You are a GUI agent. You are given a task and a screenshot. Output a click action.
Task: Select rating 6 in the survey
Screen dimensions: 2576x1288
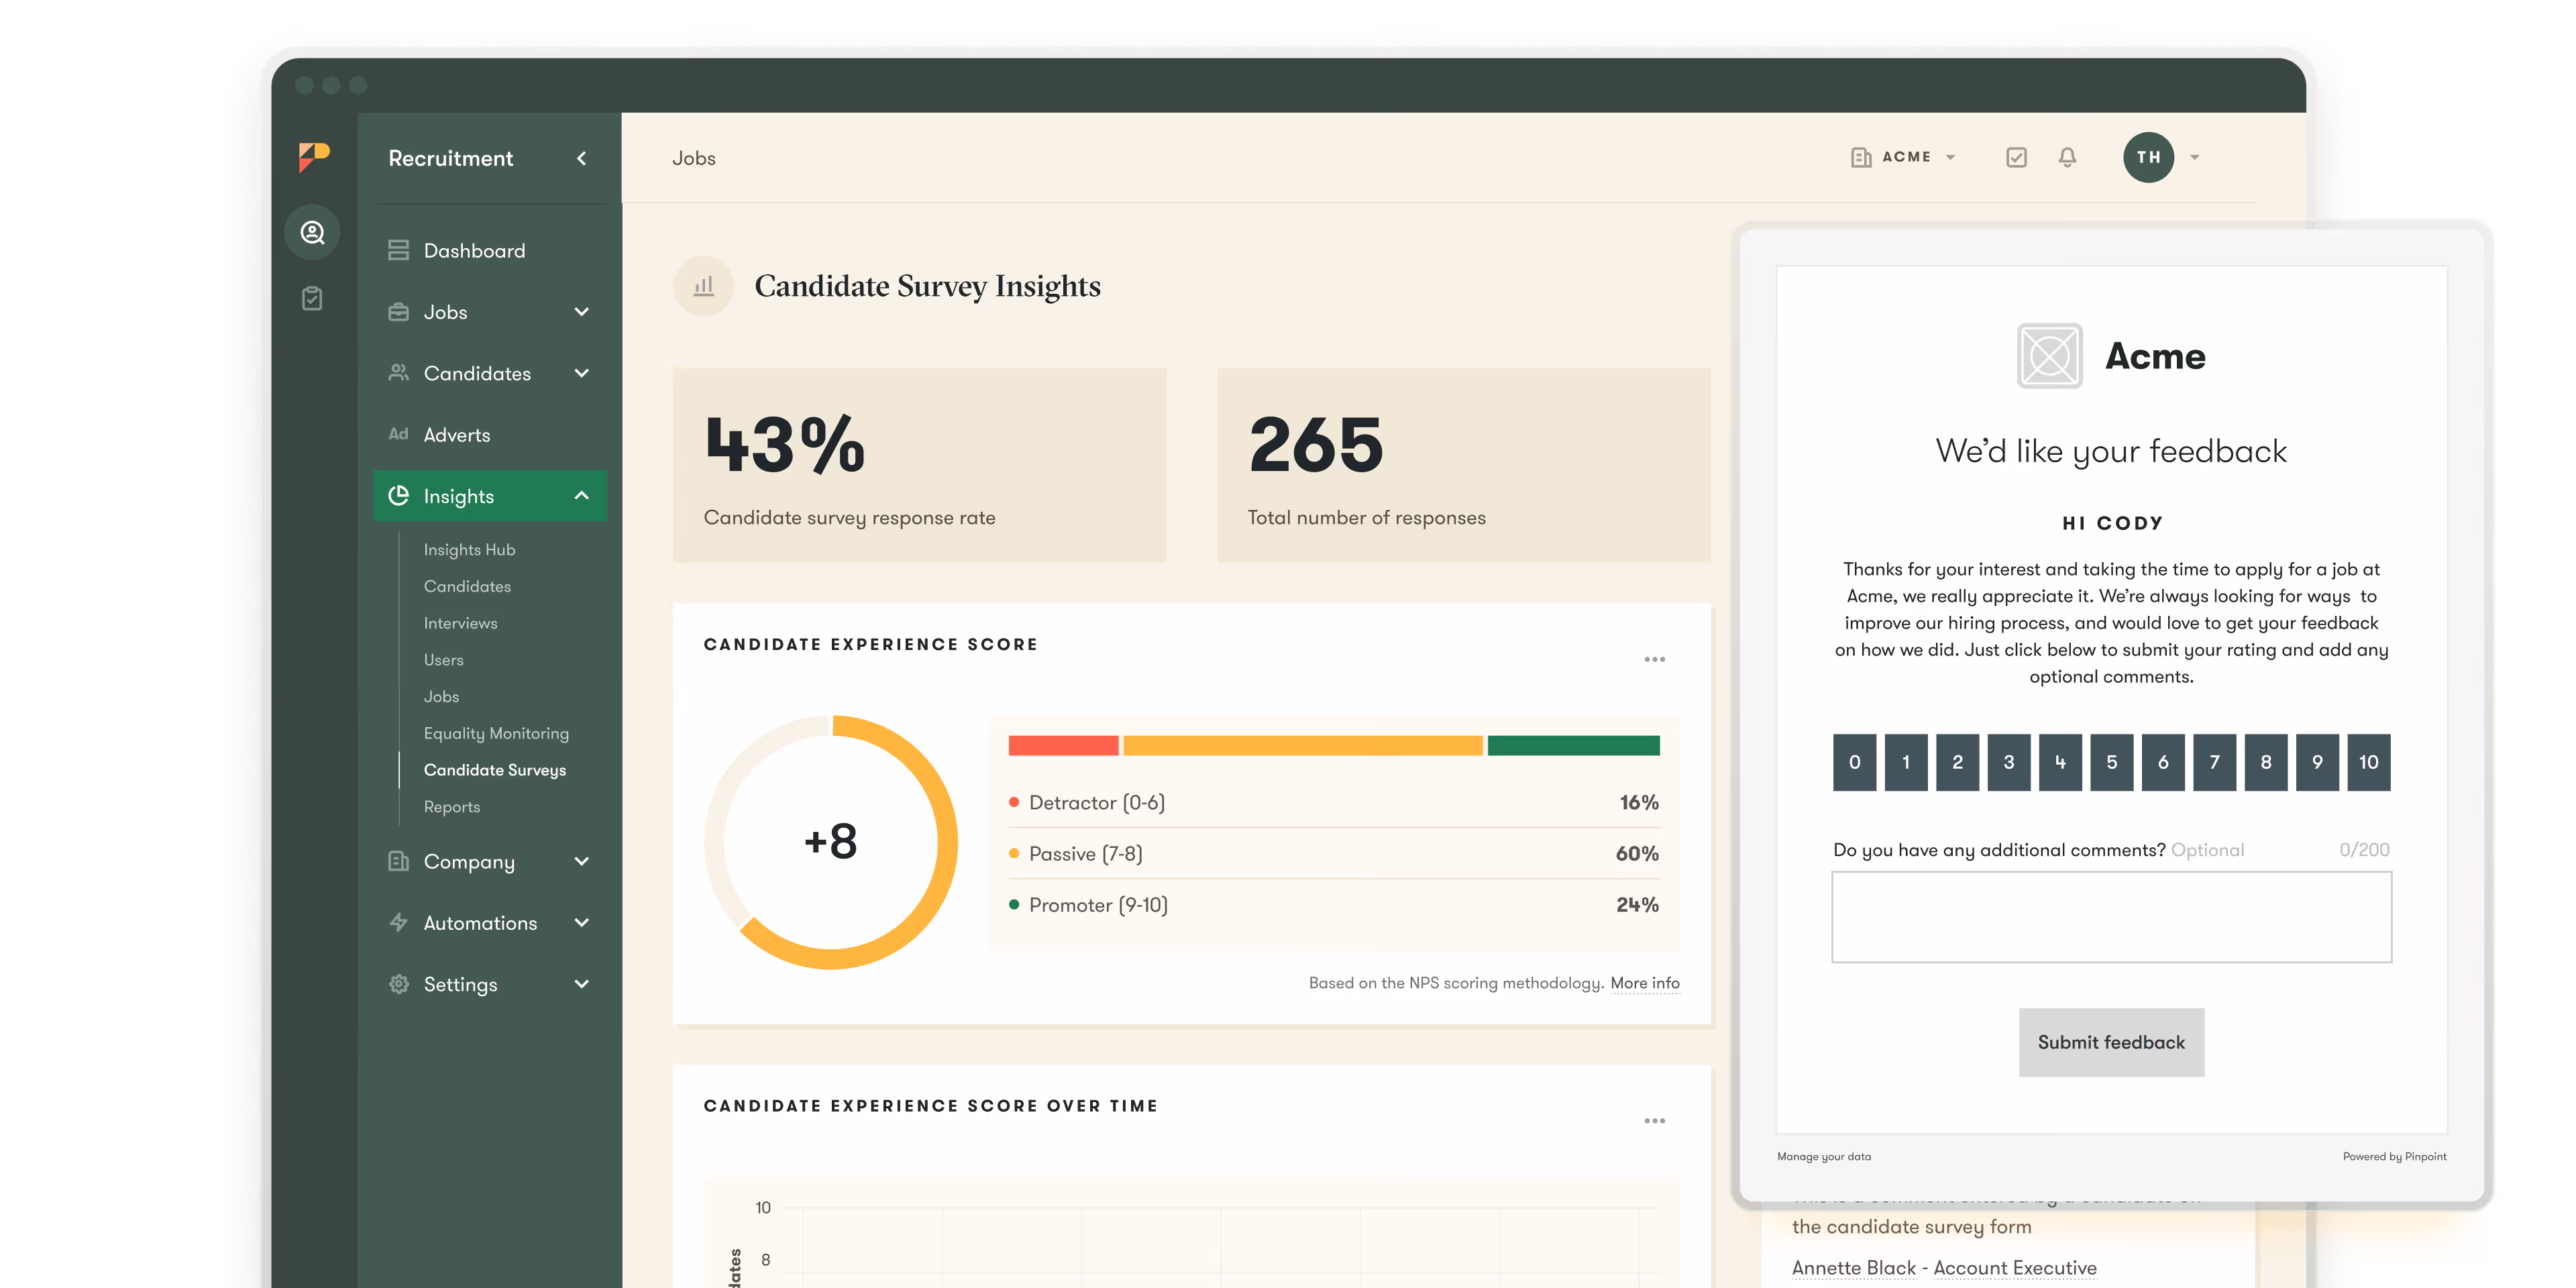(2163, 763)
